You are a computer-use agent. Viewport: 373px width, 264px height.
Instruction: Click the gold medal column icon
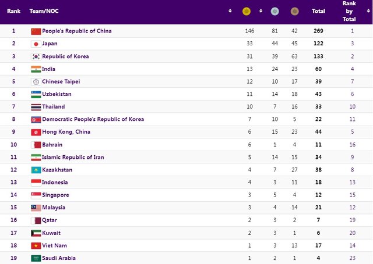pos(246,11)
